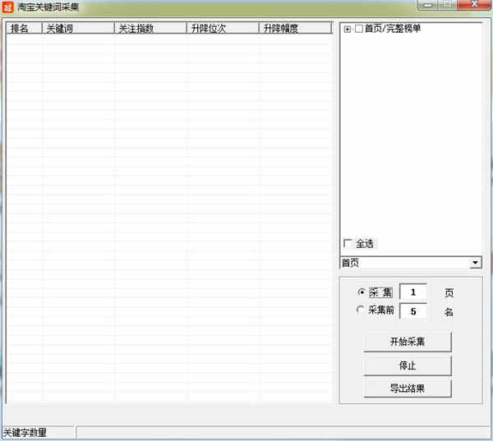Sort by the 关键词 column header
Viewport: 493px width, 441px height.
coord(78,28)
